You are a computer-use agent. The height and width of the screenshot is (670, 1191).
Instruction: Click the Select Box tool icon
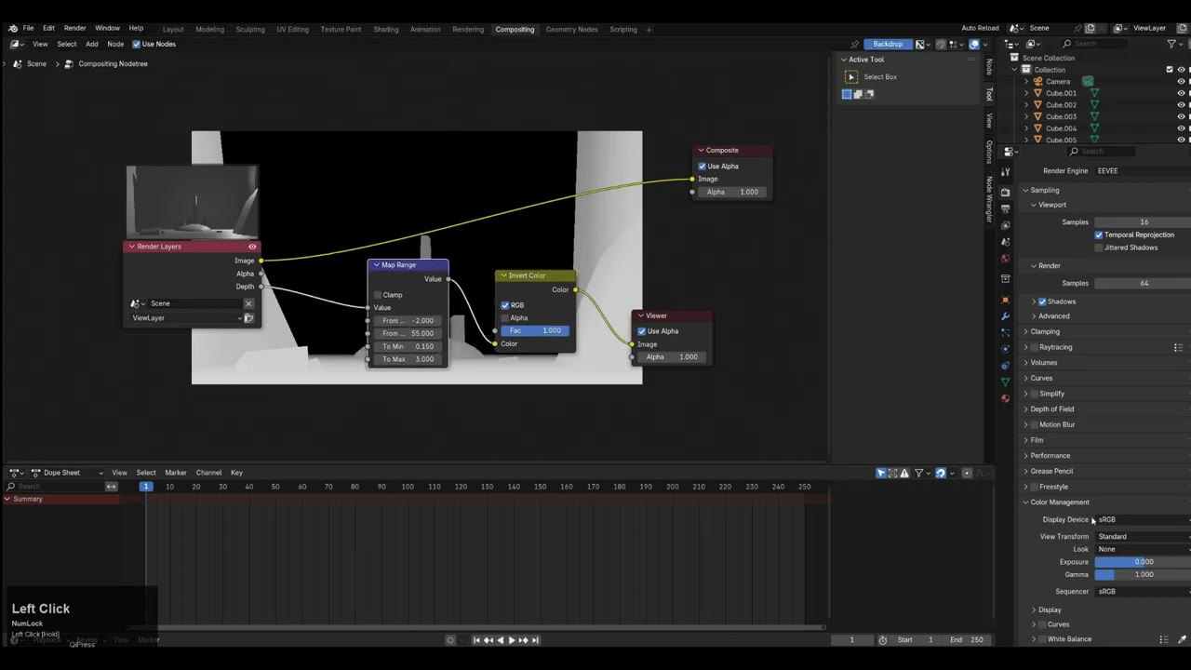[851, 77]
